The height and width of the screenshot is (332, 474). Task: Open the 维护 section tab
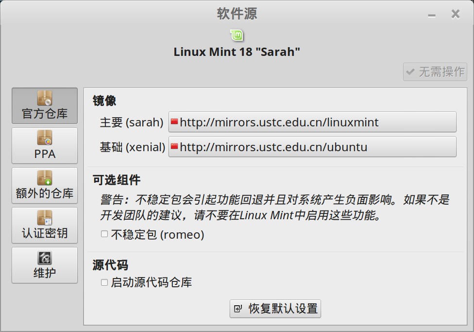click(x=45, y=265)
